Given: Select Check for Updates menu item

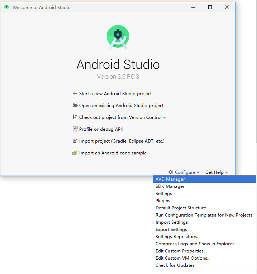Looking at the screenshot, I should coord(204,265).
